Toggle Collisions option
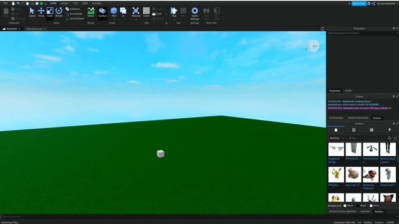The image size is (399, 224). click(73, 9)
